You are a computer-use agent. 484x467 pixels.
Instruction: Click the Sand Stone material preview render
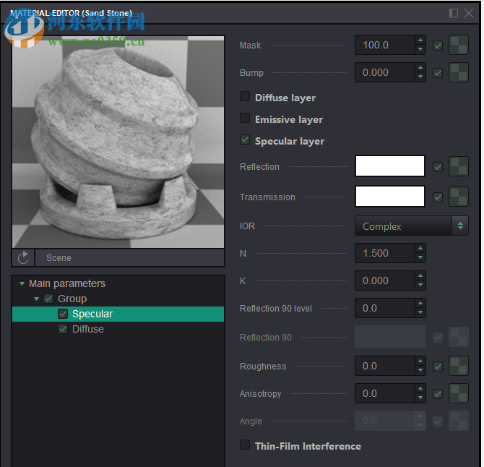(x=118, y=142)
